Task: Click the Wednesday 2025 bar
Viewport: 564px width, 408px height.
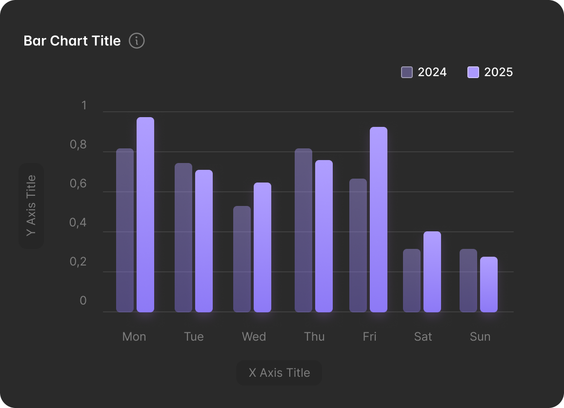Action: pos(262,247)
